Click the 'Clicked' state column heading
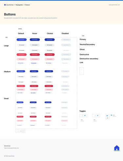 coord(50,33)
